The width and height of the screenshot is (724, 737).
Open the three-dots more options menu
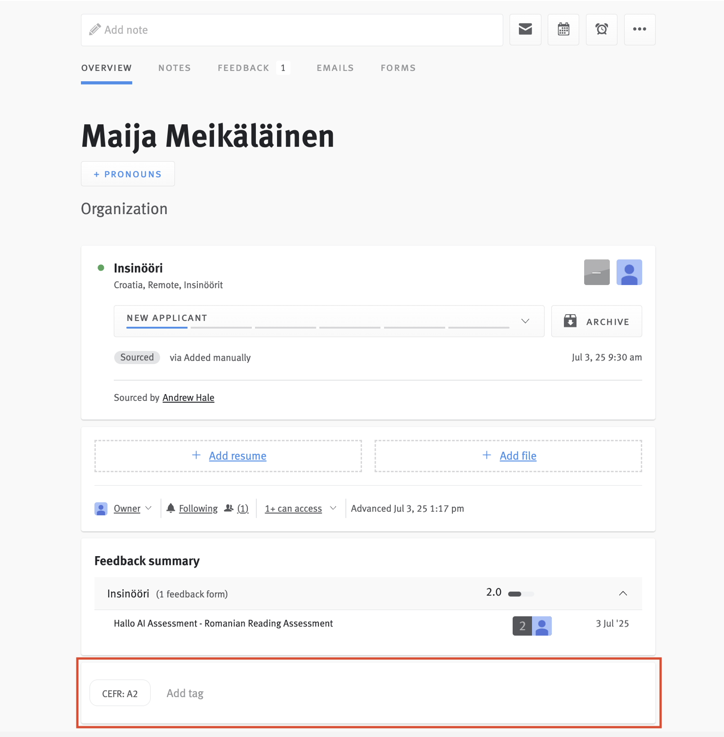639,30
